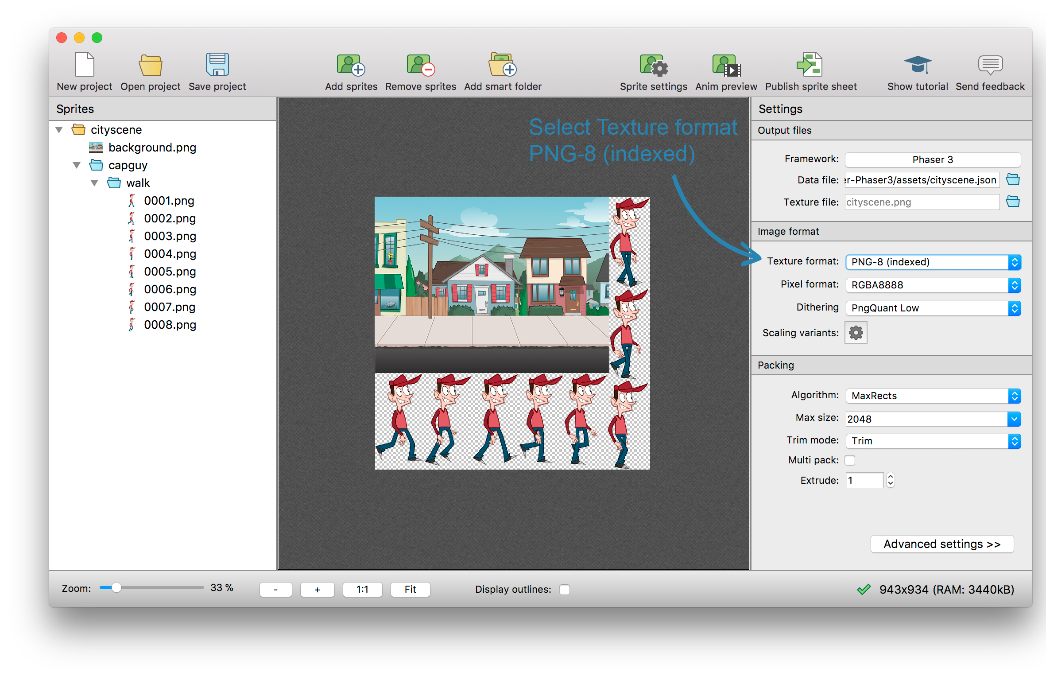Add a smart folder
The image size is (1046, 684).
click(x=502, y=70)
